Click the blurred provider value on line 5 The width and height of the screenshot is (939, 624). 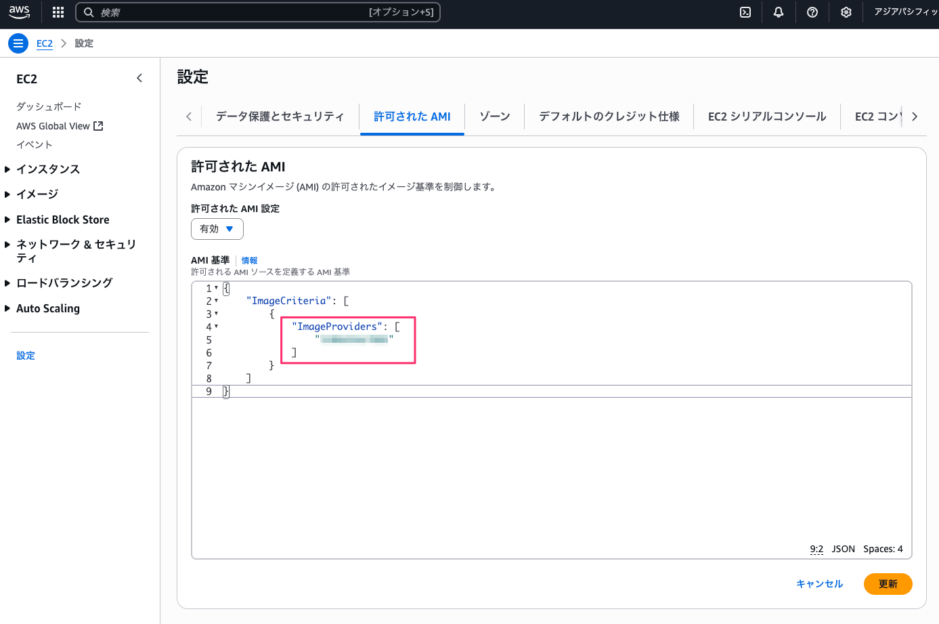click(x=354, y=339)
